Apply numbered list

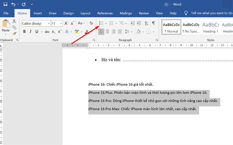(112, 23)
